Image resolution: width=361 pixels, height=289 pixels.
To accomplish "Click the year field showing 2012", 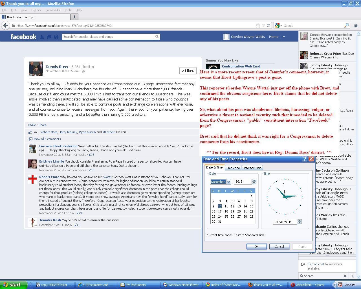I will [243, 181].
